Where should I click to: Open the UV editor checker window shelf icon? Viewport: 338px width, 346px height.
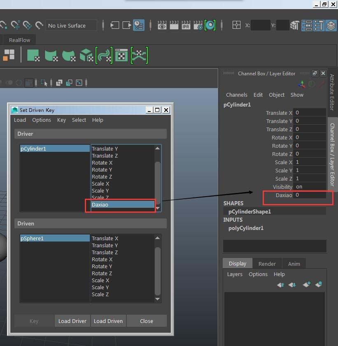(x=121, y=55)
